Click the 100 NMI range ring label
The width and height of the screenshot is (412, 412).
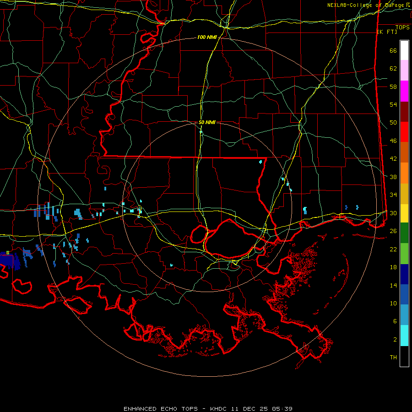[207, 38]
